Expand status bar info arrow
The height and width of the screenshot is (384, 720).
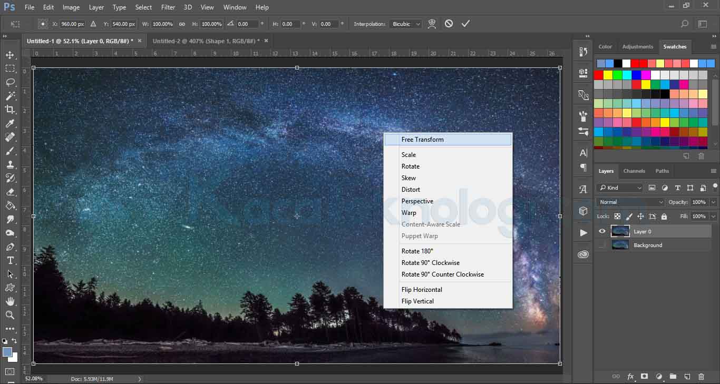pos(140,379)
